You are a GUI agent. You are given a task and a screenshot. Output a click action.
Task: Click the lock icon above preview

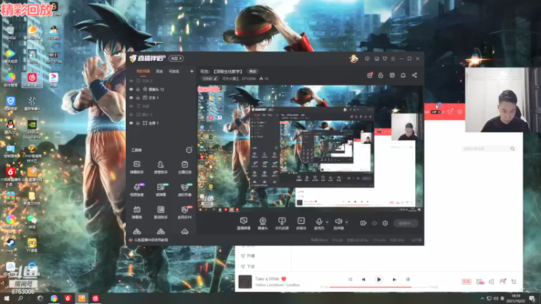[381, 75]
